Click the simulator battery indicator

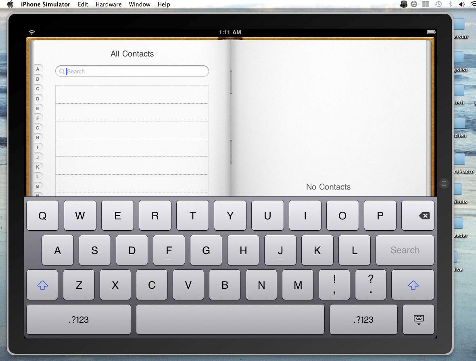coord(431,32)
